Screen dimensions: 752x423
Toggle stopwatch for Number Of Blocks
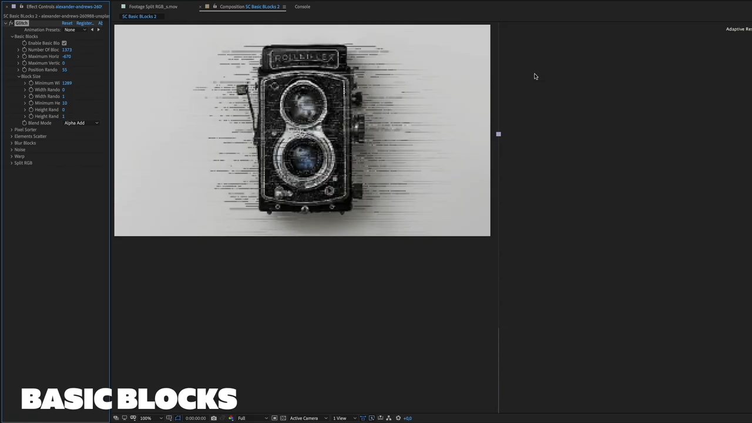tap(24, 50)
